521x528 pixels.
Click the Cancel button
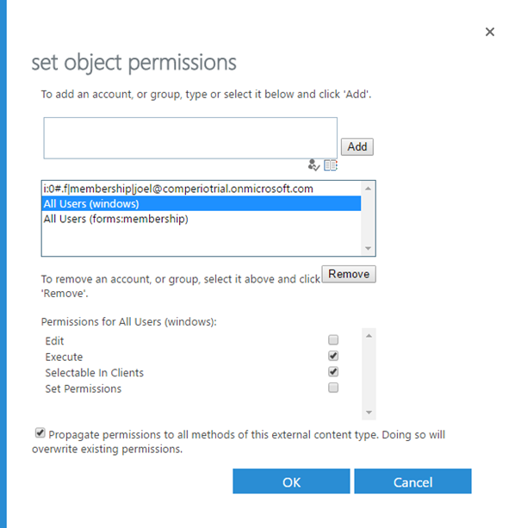coord(412,481)
